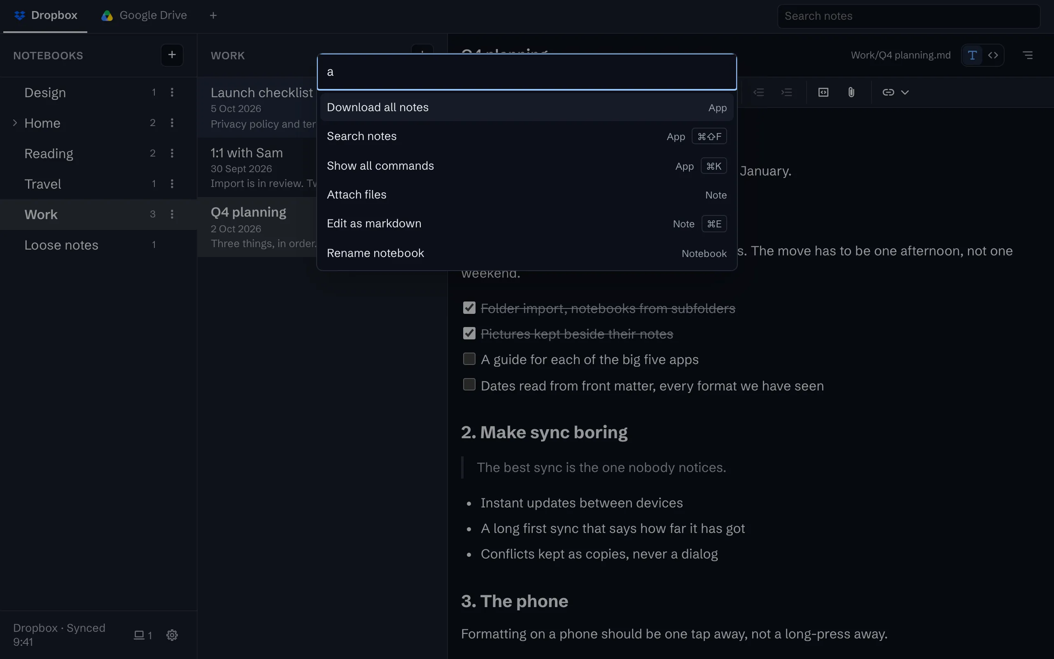Select Edit as markdown command
1054x659 pixels.
point(527,224)
